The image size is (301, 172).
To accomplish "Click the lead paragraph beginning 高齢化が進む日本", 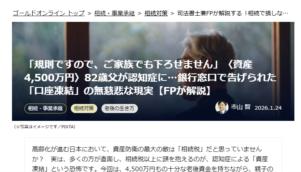I will pyautogui.click(x=153, y=159).
